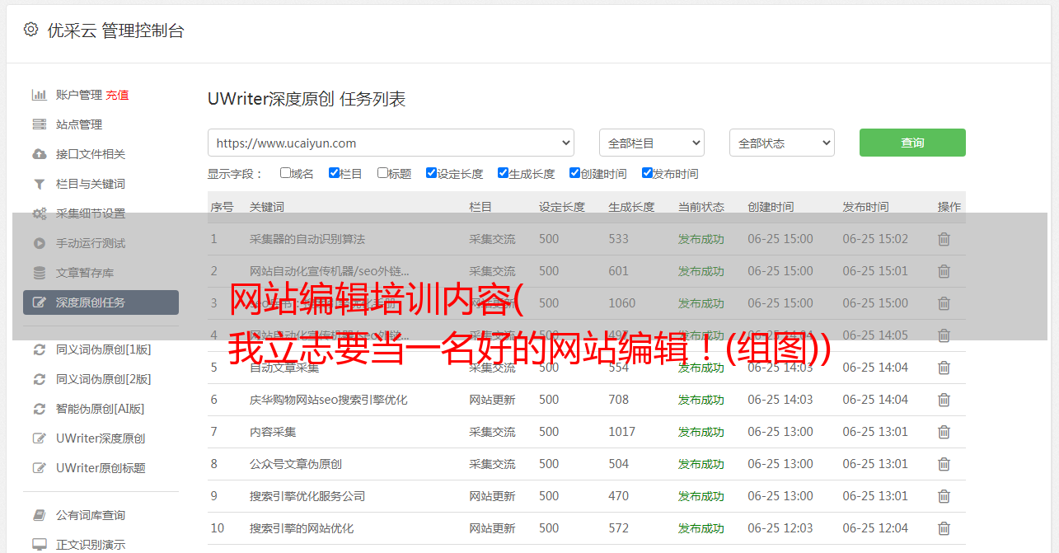Toggle the 生成长度 field checkbox
Image resolution: width=1059 pixels, height=553 pixels.
point(503,173)
